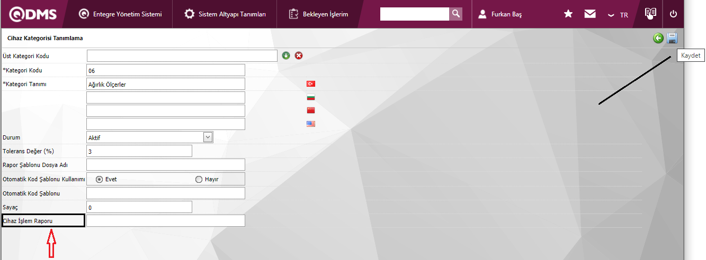Go back with green arrow icon
The height and width of the screenshot is (260, 706).
coord(658,38)
